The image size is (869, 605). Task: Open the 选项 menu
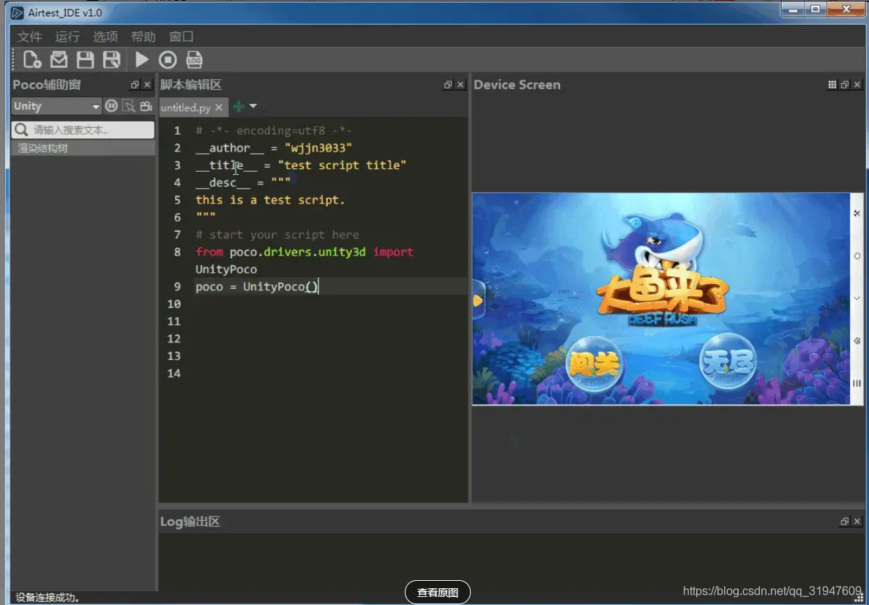click(x=105, y=37)
